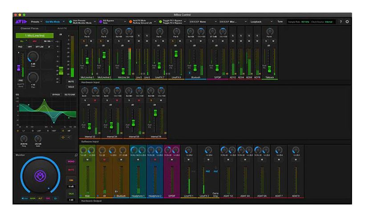Mute the Mic/Line/Inst 2 channel
The height and width of the screenshot is (217, 365).
pyautogui.click(x=108, y=41)
